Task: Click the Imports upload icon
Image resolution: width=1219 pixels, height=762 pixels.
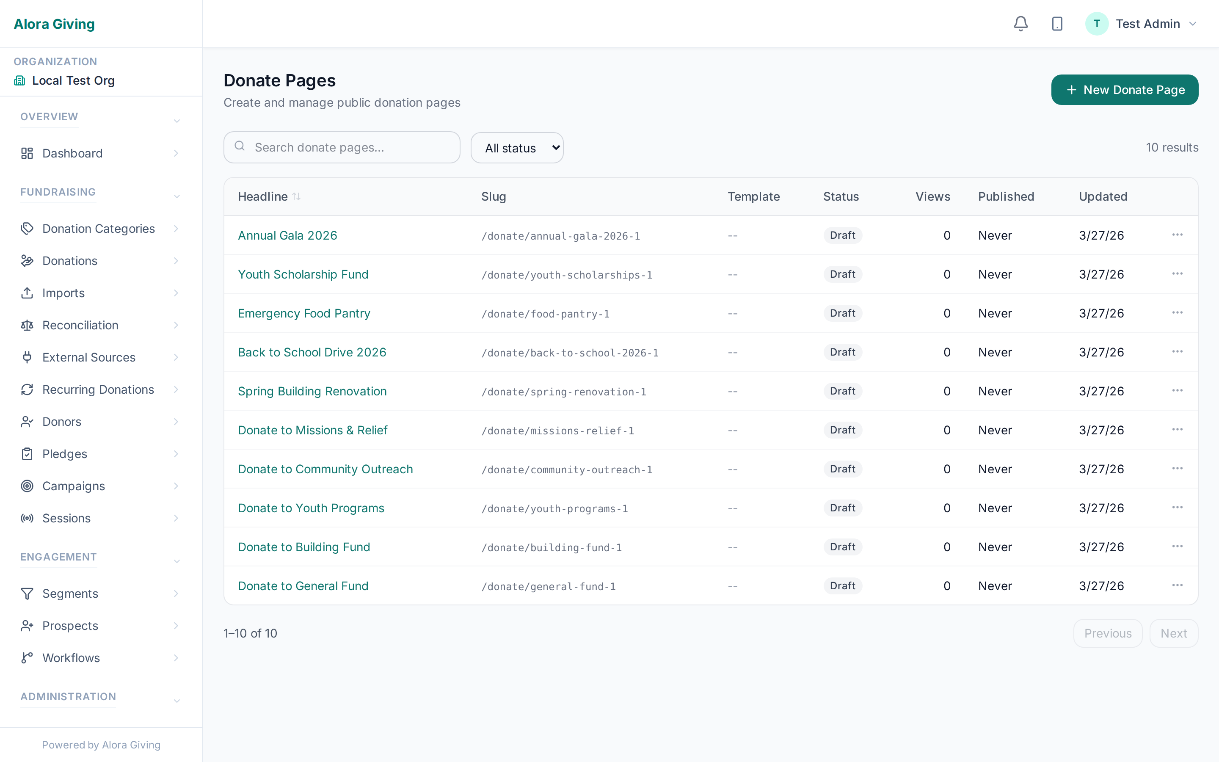Action: point(27,293)
